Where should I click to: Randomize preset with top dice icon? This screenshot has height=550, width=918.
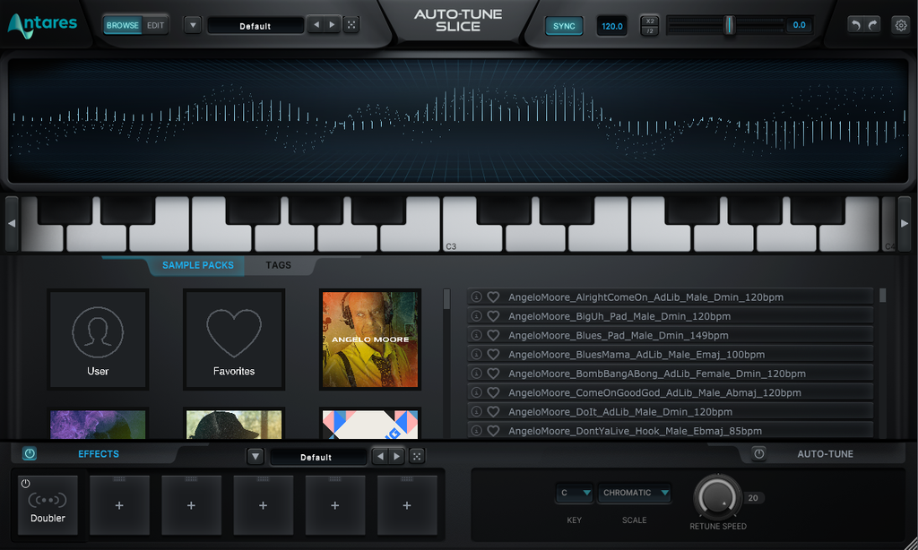(351, 24)
